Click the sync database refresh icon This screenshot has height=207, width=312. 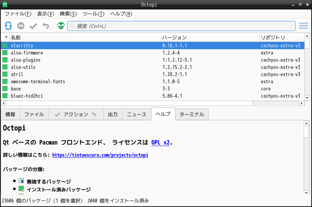pyautogui.click(x=8, y=26)
